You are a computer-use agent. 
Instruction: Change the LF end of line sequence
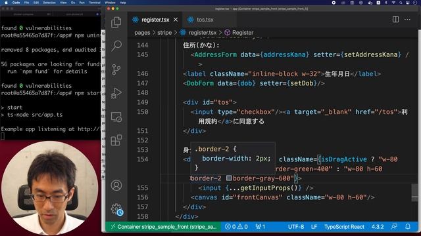[314, 227]
